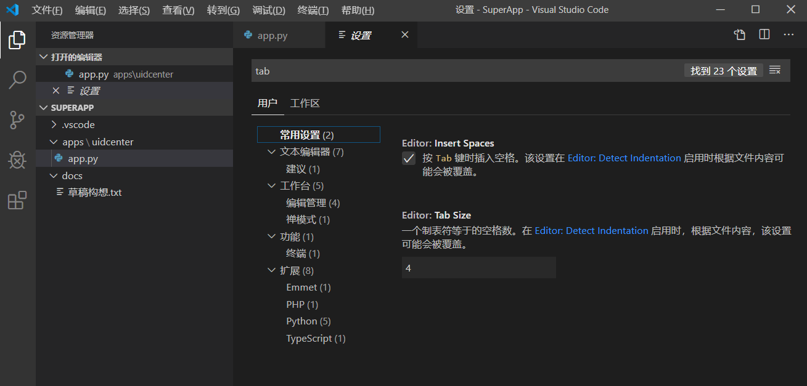Select the 用户 settings tab

268,103
